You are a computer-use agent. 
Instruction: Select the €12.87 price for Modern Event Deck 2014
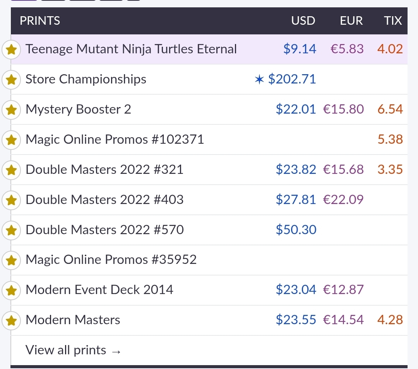pos(343,290)
